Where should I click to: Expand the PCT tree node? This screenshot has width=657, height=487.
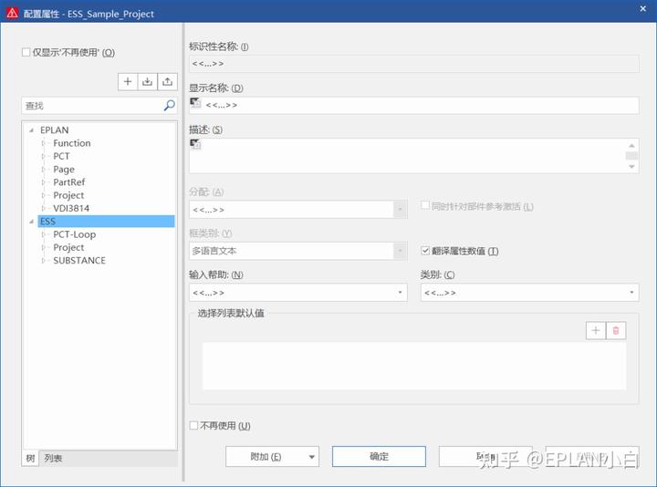(43, 156)
